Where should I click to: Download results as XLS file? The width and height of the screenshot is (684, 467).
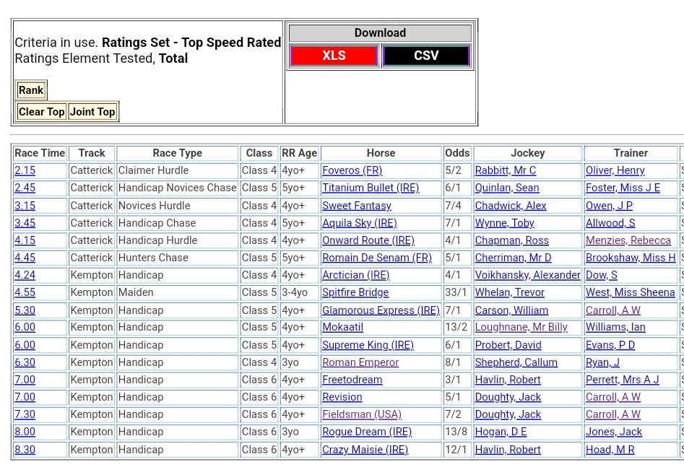(334, 56)
